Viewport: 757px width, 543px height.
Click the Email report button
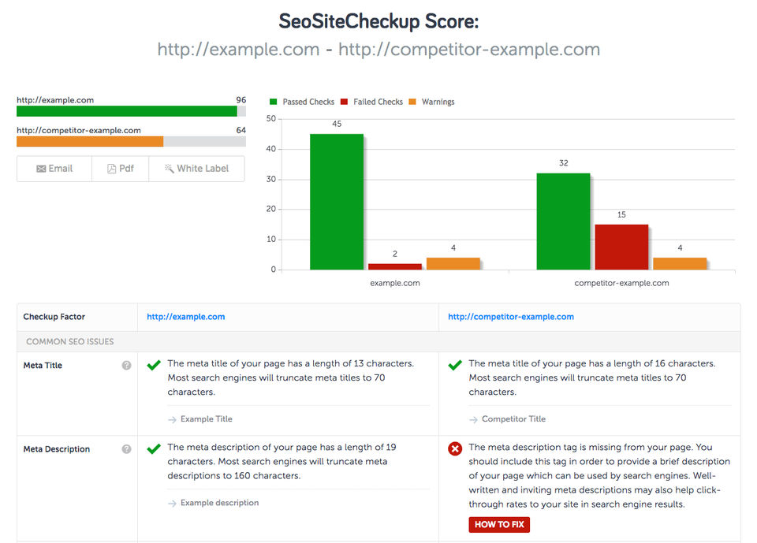54,169
